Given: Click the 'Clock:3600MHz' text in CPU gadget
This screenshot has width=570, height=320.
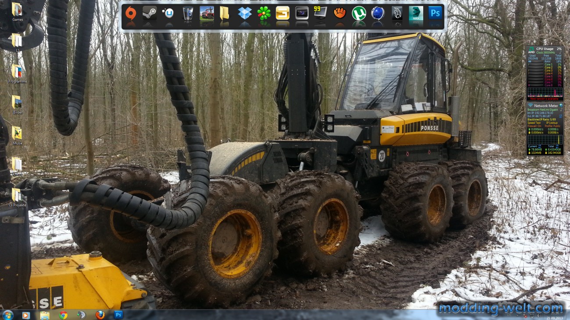Looking at the screenshot, I should pyautogui.click(x=545, y=52).
